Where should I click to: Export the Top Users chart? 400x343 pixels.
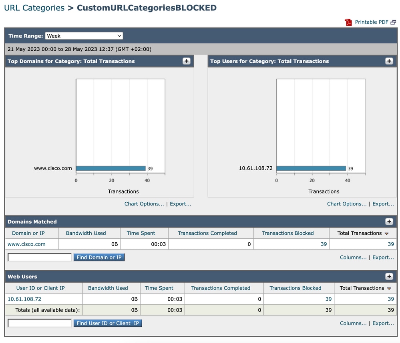coord(383,204)
